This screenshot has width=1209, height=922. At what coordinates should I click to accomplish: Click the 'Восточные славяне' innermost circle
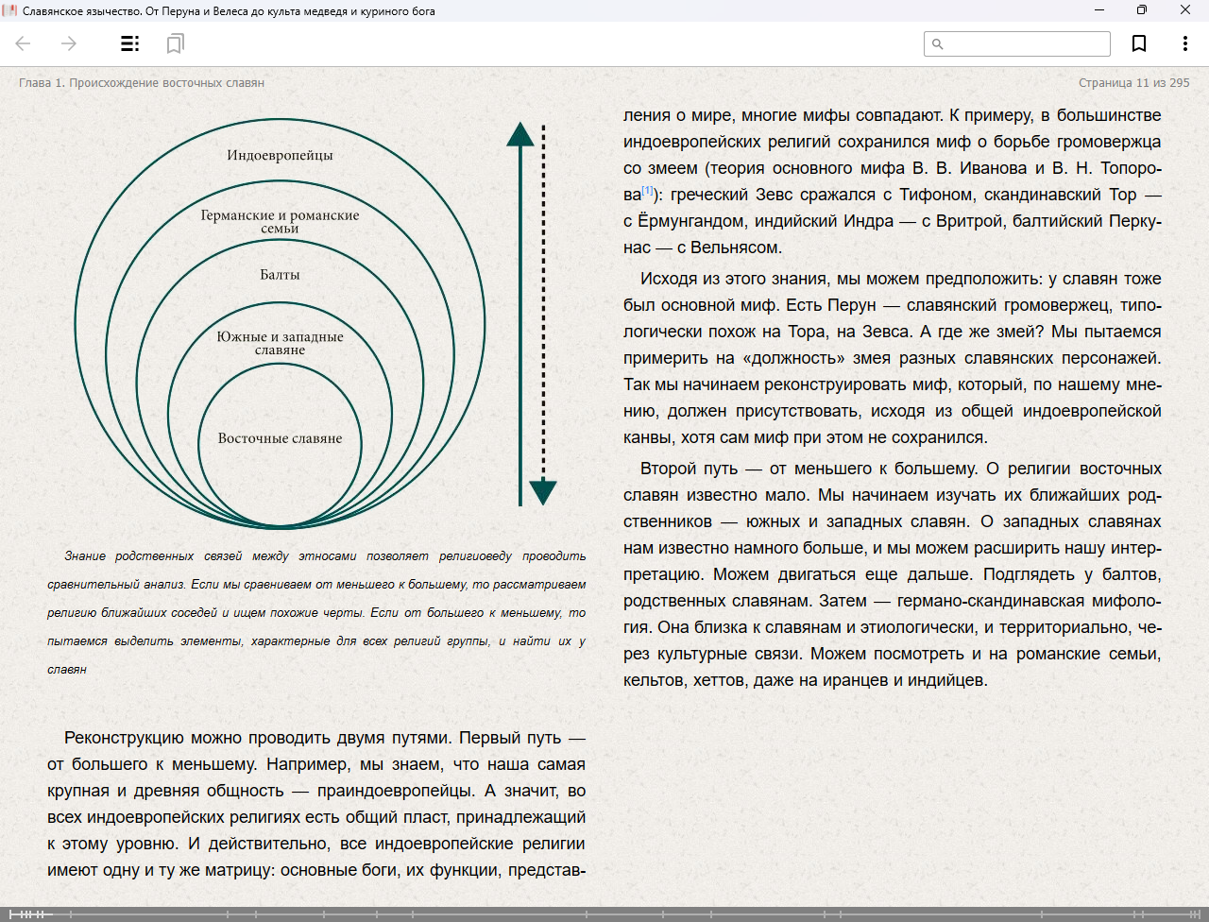pos(280,438)
